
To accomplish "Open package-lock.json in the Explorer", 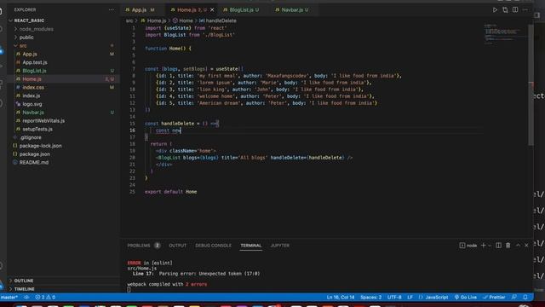I will (40, 146).
